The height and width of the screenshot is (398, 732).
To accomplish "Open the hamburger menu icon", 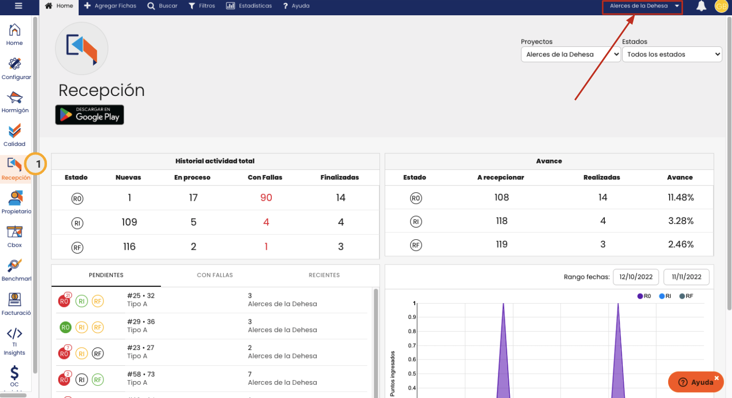I will (18, 6).
